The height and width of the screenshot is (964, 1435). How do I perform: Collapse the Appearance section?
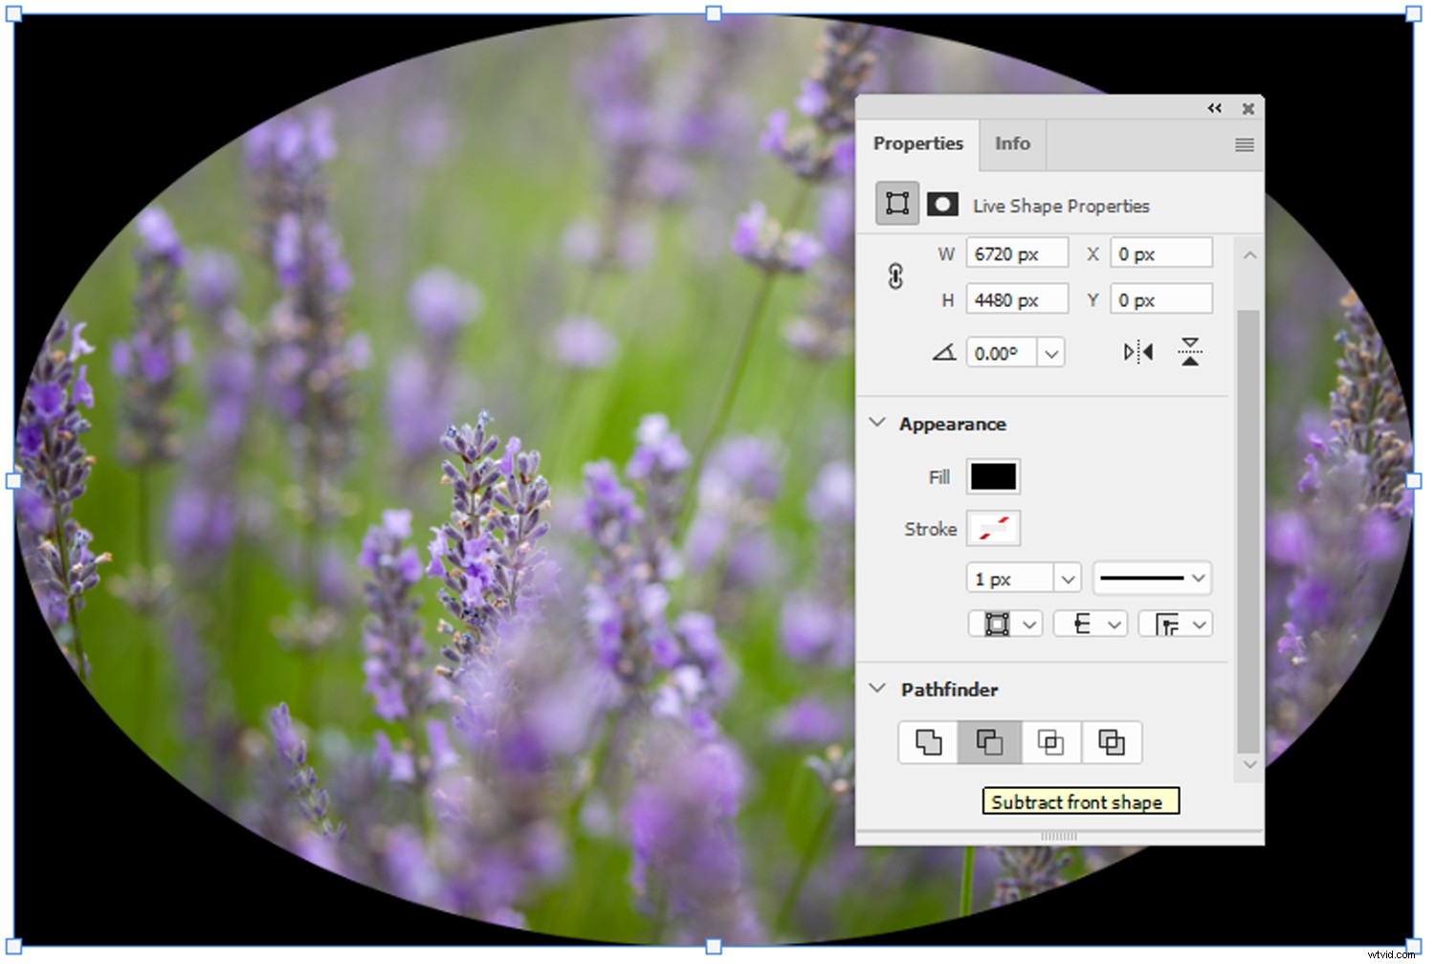point(877,423)
